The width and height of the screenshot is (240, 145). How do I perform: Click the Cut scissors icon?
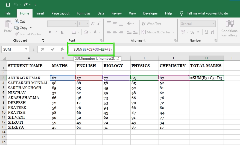coord(16,21)
